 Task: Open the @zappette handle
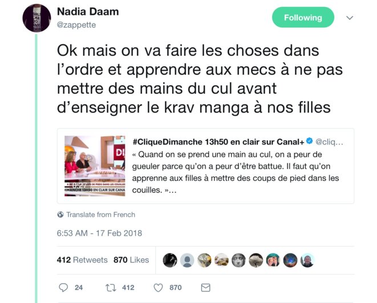(76, 25)
